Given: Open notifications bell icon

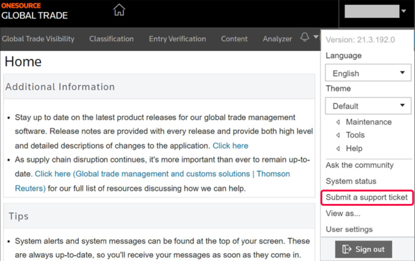Looking at the screenshot, I should [305, 37].
